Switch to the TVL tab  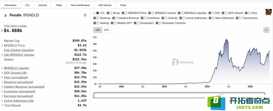(x=27, y=5)
